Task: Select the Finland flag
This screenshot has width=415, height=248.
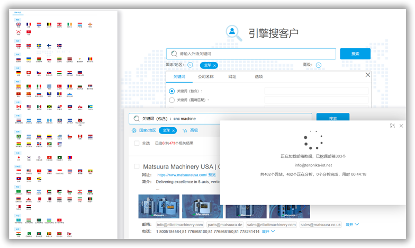Action: click(49, 46)
